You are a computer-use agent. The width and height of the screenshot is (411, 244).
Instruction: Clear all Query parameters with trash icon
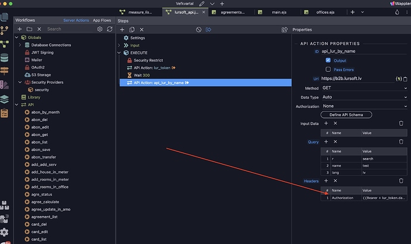tap(401, 142)
